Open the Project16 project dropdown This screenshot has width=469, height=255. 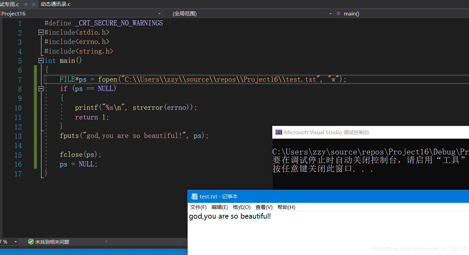pyautogui.click(x=160, y=14)
